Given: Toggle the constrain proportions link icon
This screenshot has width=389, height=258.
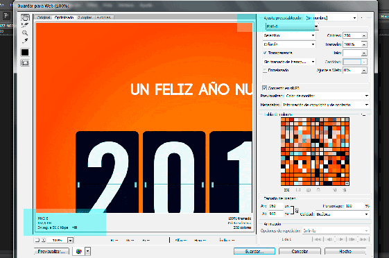Looking at the screenshot, I should (x=297, y=210).
